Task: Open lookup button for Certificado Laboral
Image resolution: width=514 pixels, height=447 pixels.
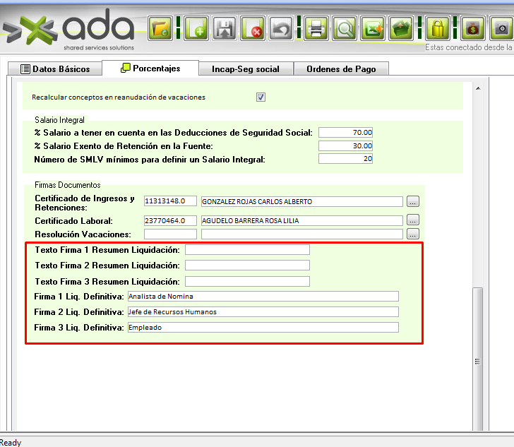Action: coord(413,220)
